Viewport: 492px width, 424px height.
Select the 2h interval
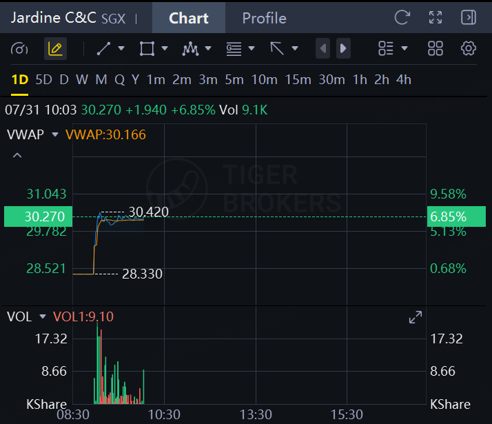point(382,80)
